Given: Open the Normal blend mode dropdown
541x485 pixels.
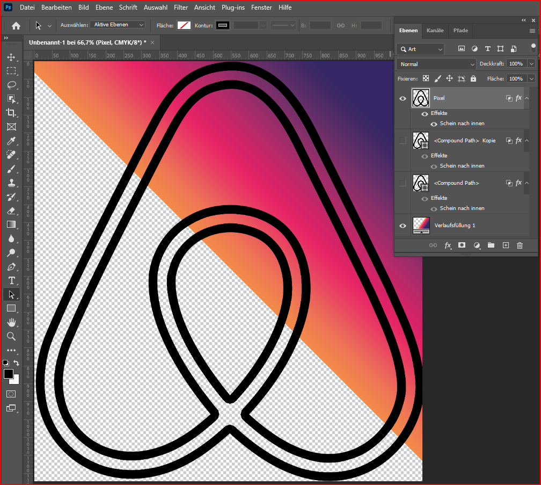Looking at the screenshot, I should [x=436, y=63].
